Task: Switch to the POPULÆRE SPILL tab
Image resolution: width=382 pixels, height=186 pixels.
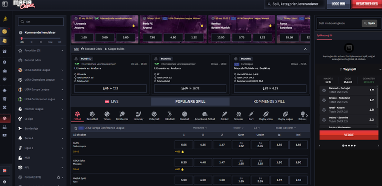Action: [191, 102]
